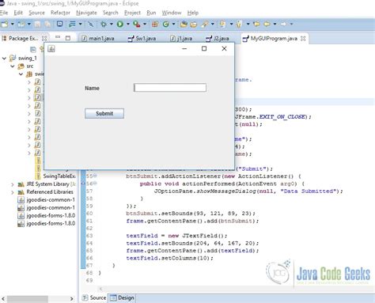Click the Search flashlight toolbar icon
The image size is (375, 303).
(204, 25)
